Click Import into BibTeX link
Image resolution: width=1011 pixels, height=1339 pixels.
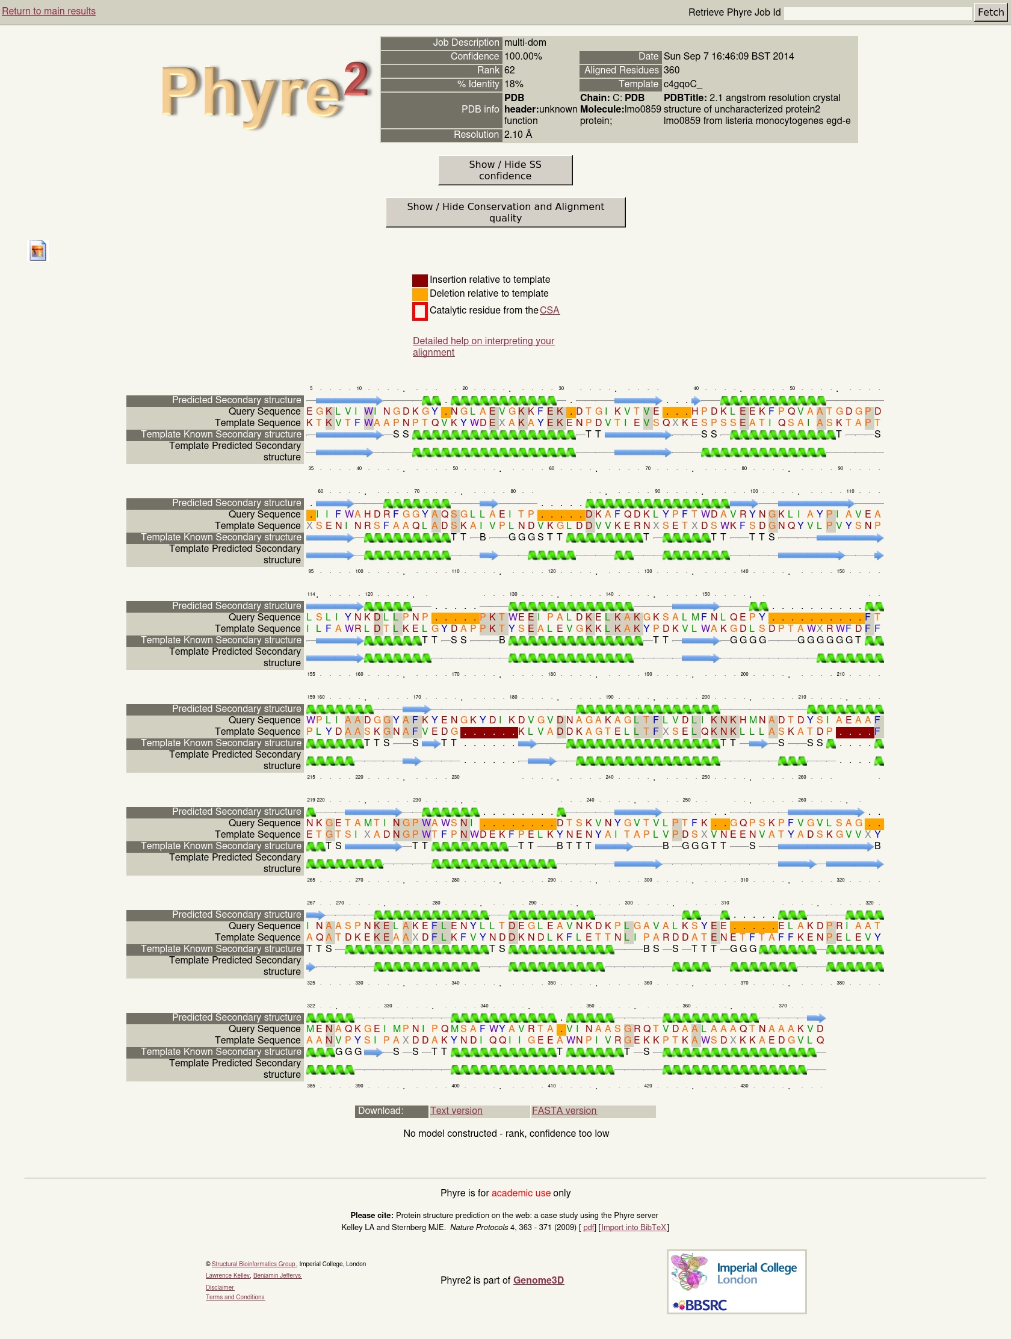633,1228
